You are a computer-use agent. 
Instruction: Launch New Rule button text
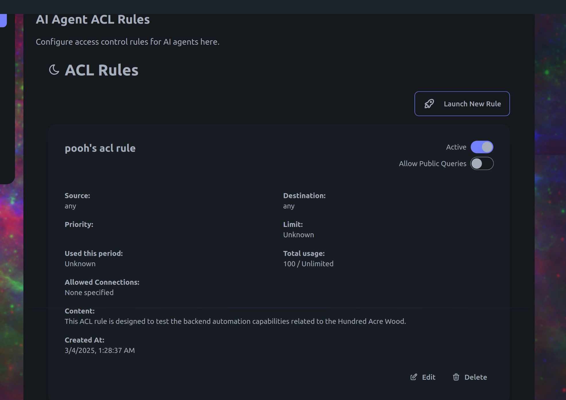pyautogui.click(x=472, y=104)
